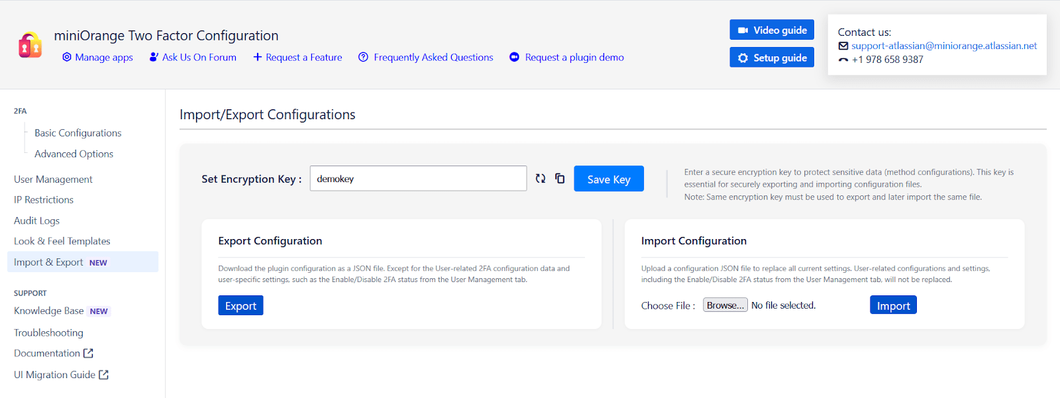
Task: Open Troubleshooting in sidebar
Action: (x=48, y=332)
